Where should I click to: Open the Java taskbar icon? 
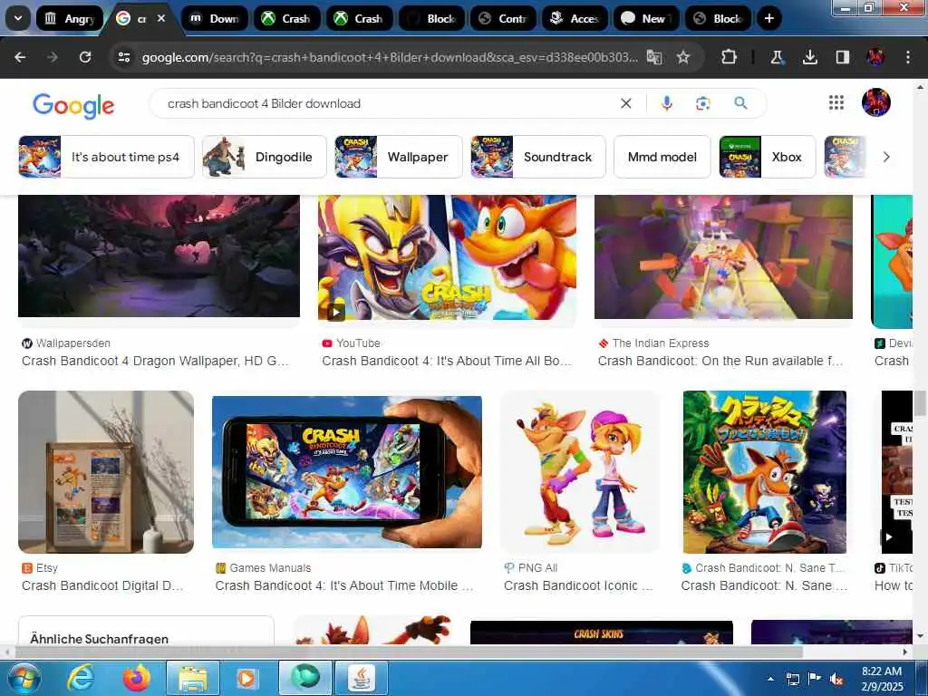click(x=362, y=678)
